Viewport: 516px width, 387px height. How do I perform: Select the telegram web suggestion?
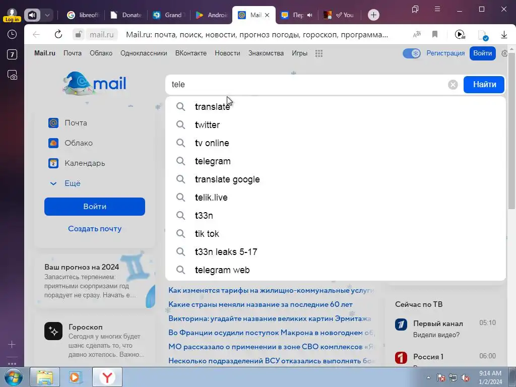click(x=336, y=270)
